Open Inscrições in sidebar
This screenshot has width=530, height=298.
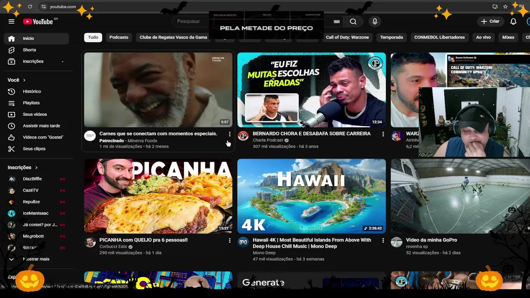[36, 61]
